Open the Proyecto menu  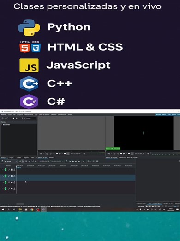pyautogui.click(x=20, y=115)
